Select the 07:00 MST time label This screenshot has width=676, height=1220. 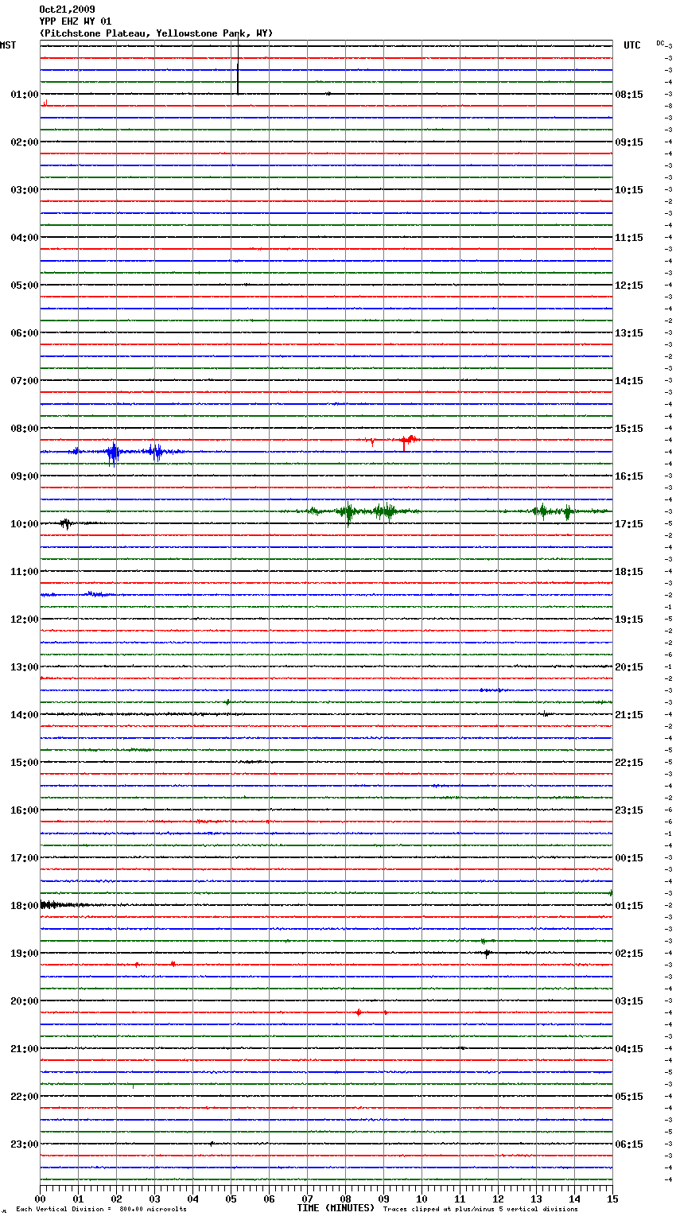click(x=25, y=380)
